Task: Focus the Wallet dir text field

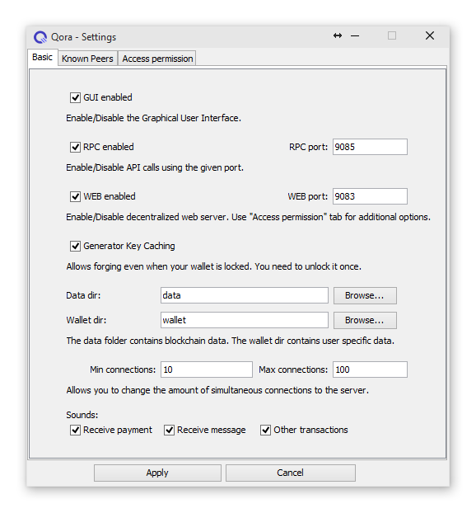Action: pyautogui.click(x=245, y=320)
